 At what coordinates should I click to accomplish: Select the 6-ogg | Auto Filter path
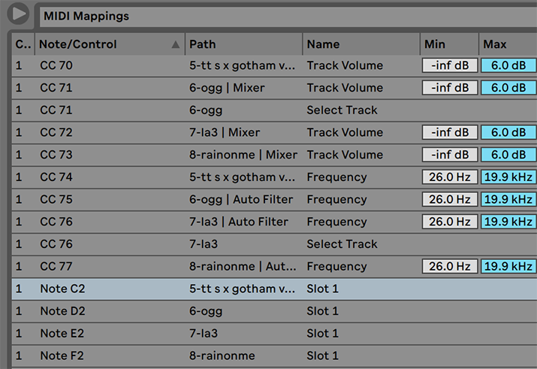(241, 199)
